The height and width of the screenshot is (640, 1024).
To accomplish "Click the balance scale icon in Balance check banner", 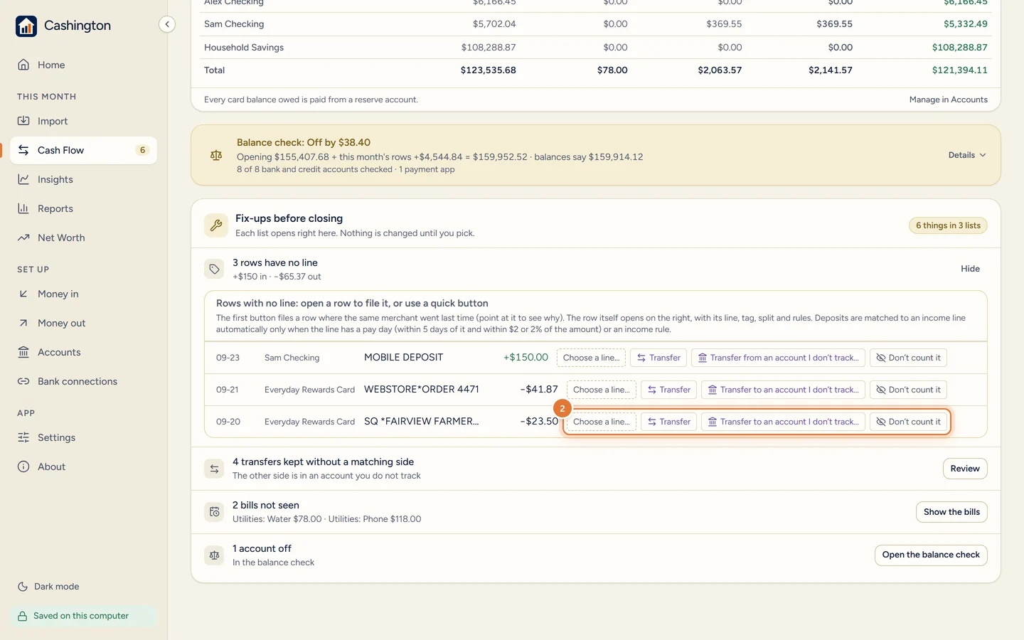I will point(216,155).
